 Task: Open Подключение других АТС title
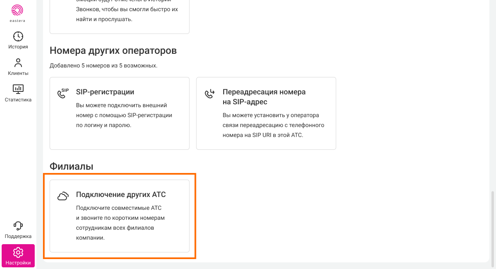coord(121,195)
